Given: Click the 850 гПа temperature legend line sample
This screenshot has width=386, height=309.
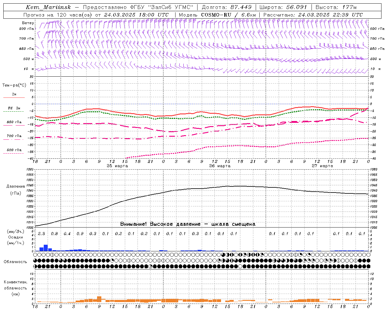Looking at the screenshot, I should (x=14, y=126).
